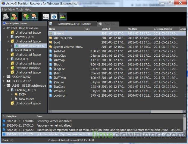Click the $MFT file icon
The height and width of the screenshot is (144, 188).
(51, 73)
